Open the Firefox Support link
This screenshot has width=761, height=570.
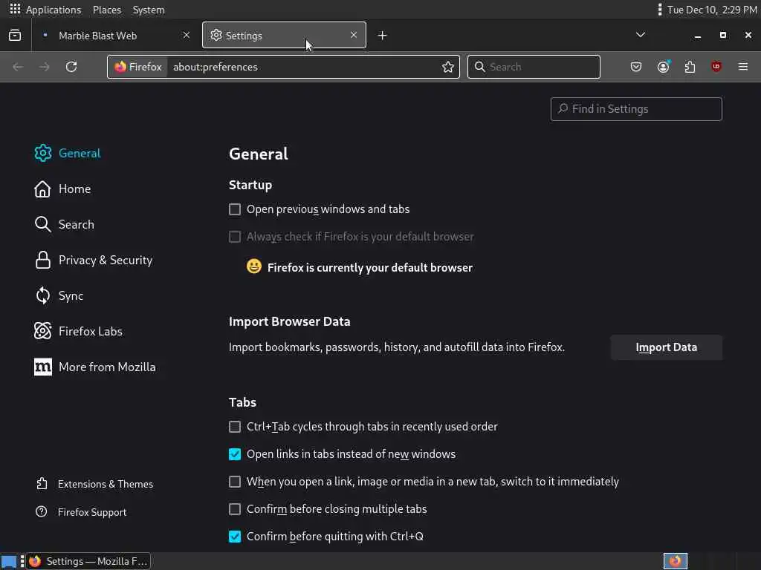click(x=92, y=512)
